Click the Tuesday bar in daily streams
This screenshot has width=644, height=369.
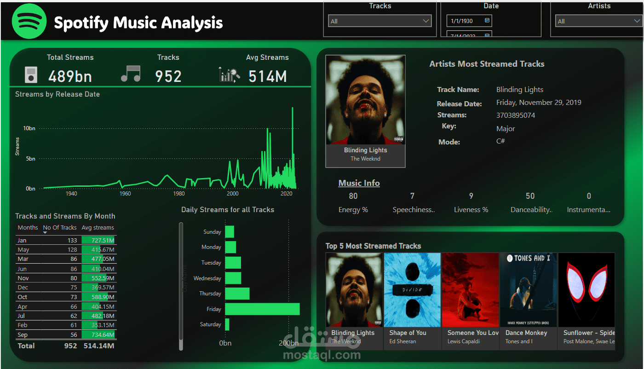233,263
